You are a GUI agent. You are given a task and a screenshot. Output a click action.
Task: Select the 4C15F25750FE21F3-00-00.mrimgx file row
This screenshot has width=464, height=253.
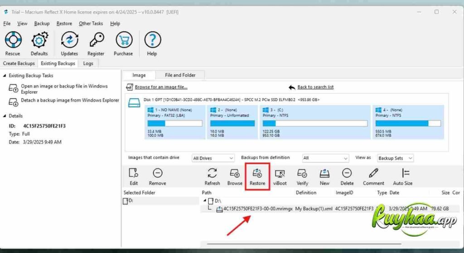330,209
